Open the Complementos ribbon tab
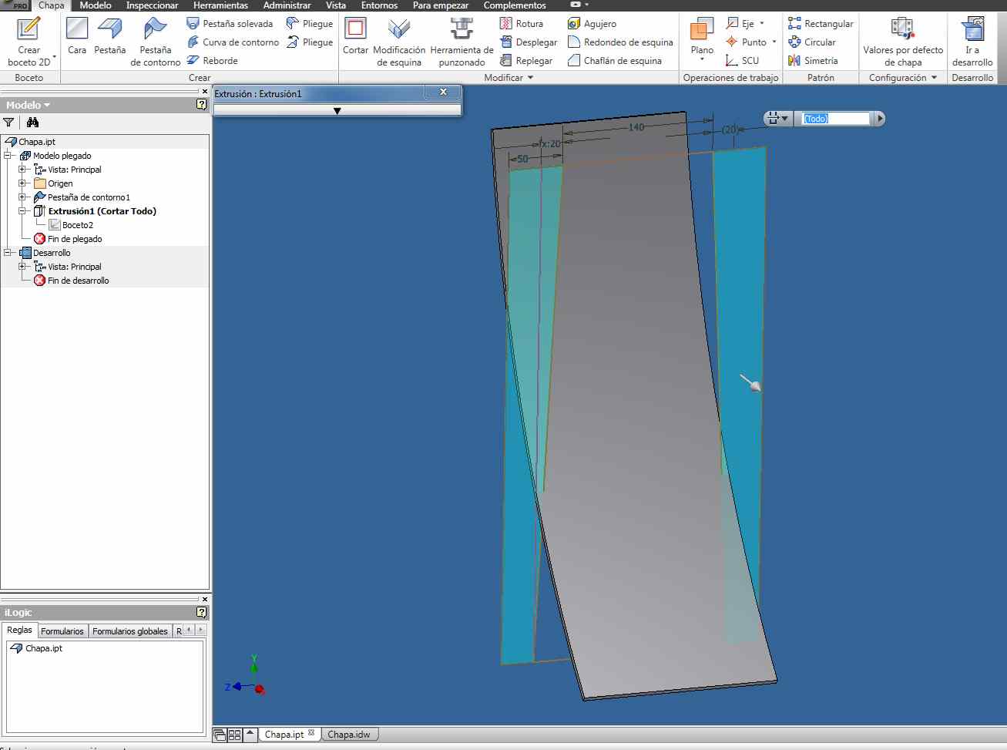 515,5
